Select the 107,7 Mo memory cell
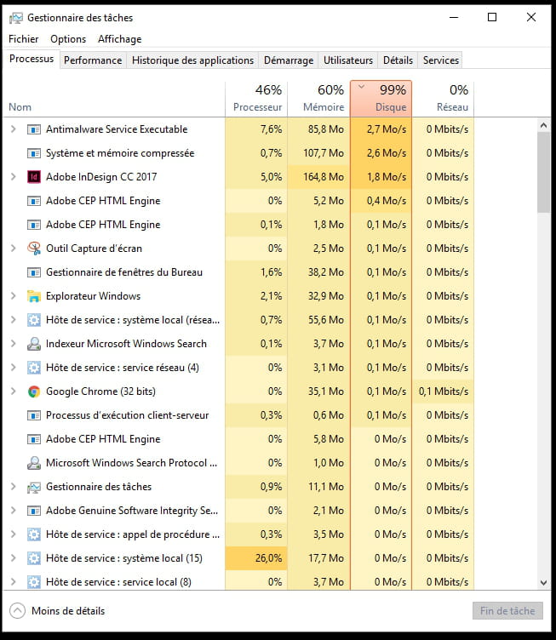Viewport: 556px width, 640px height. pyautogui.click(x=318, y=153)
